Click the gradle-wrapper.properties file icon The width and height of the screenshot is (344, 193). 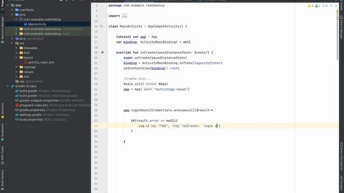17,100
